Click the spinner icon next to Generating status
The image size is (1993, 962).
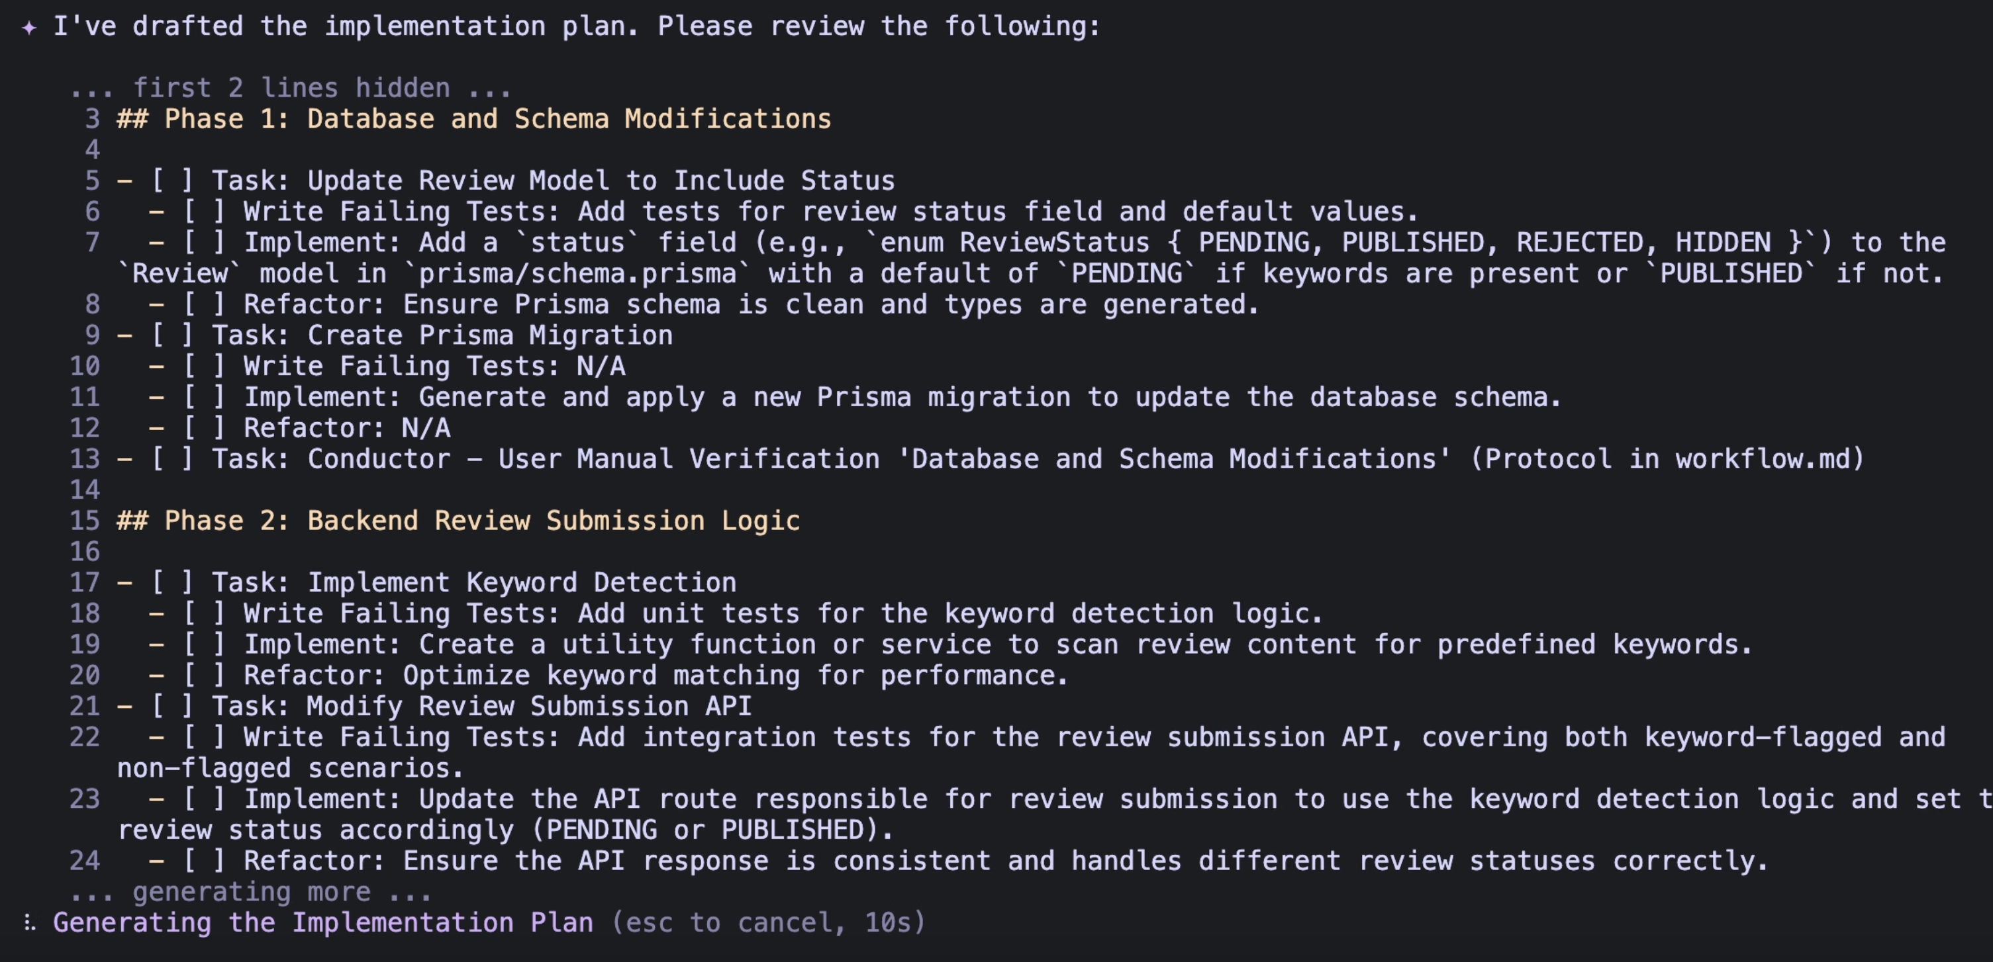[x=29, y=922]
